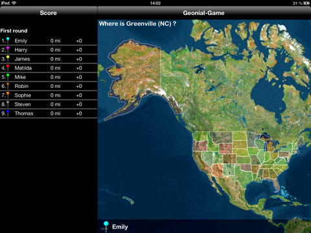Click Steven's gray pin icon
Screen dimensions: 311x233
click(x=8, y=104)
